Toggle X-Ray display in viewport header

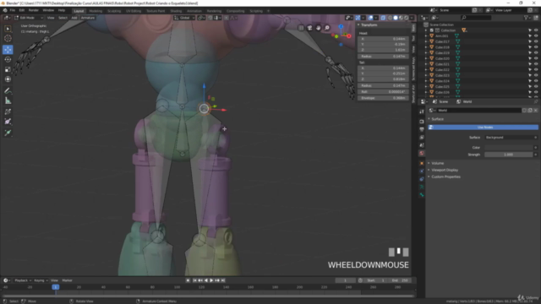tap(383, 18)
